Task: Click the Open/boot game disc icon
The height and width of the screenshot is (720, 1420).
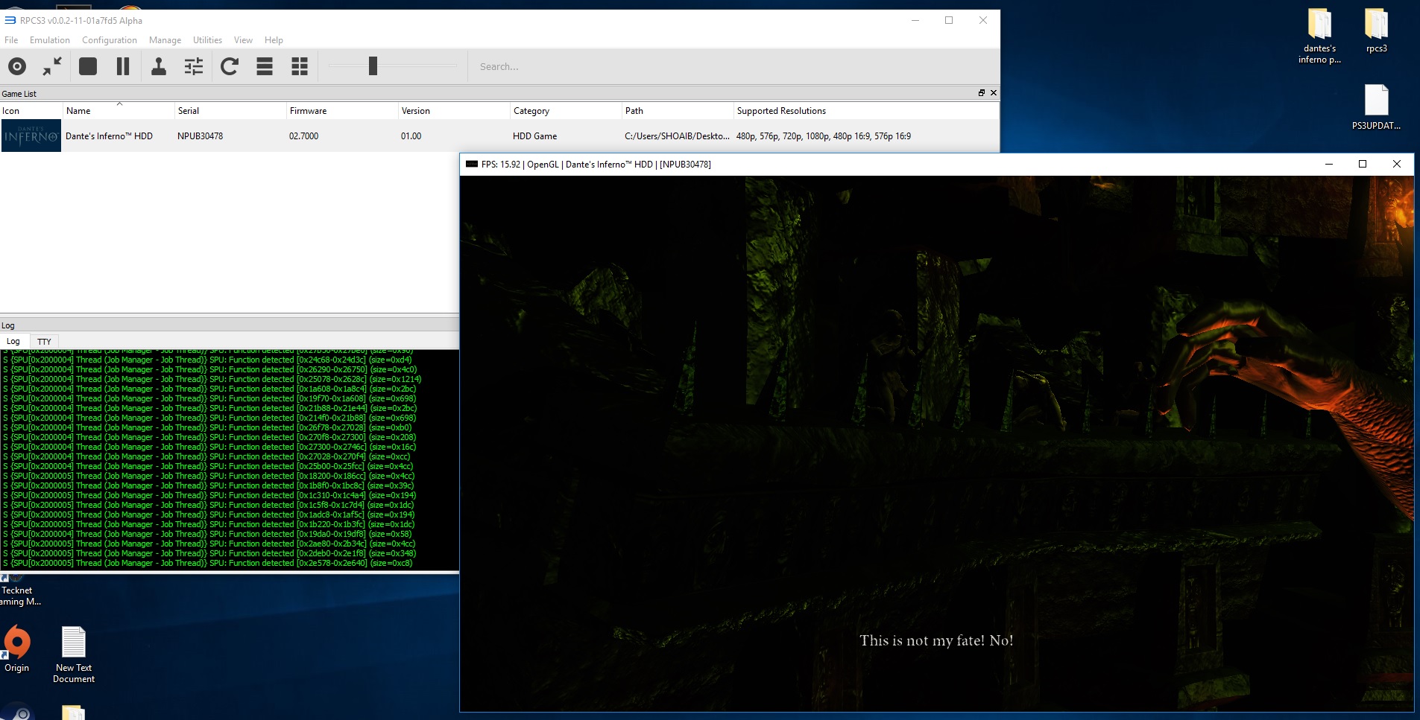Action: tap(17, 66)
